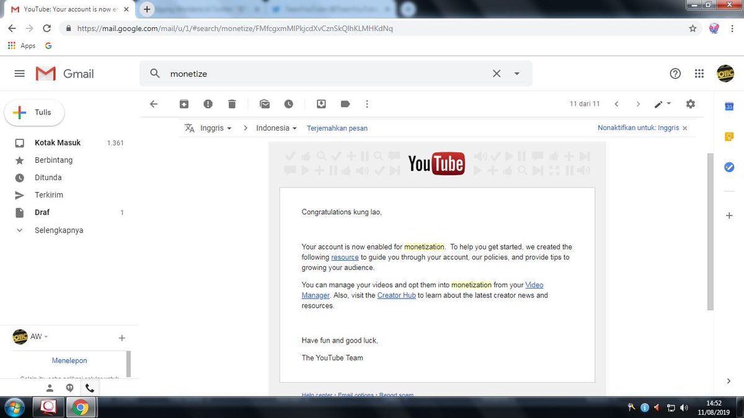Open the resource link in email
This screenshot has width=744, height=418.
click(x=345, y=257)
